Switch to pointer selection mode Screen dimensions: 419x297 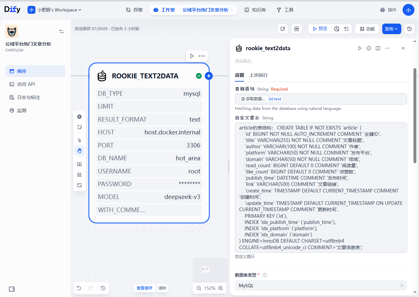(79, 140)
